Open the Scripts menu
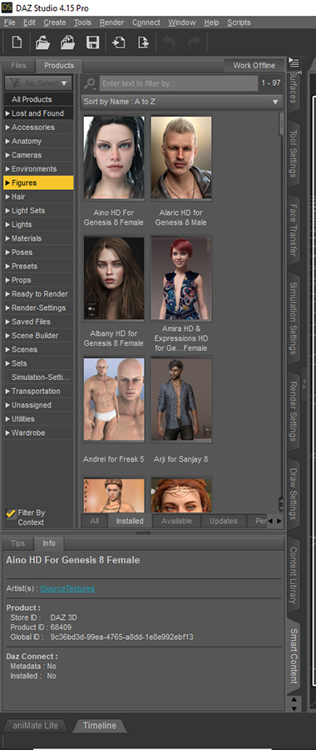The width and height of the screenshot is (316, 750). tap(239, 22)
